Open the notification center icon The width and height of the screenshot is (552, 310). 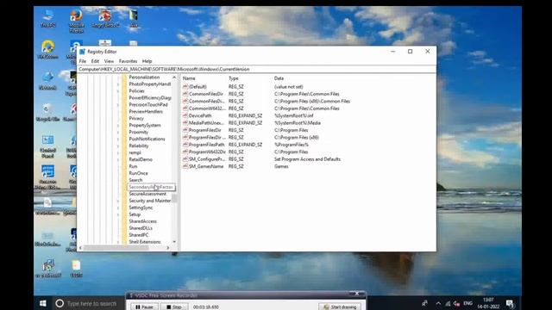(x=510, y=303)
